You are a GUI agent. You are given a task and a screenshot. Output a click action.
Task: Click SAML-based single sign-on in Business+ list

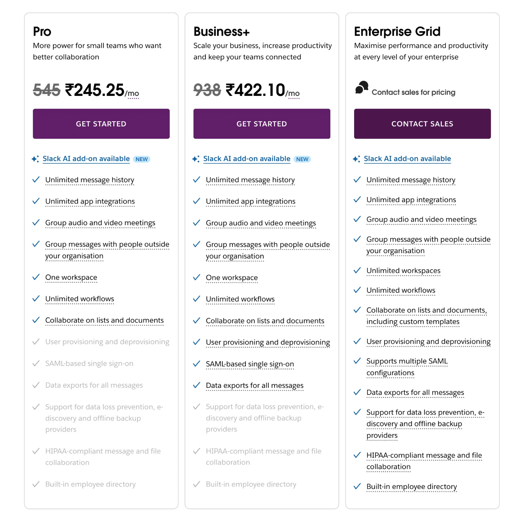pos(250,364)
